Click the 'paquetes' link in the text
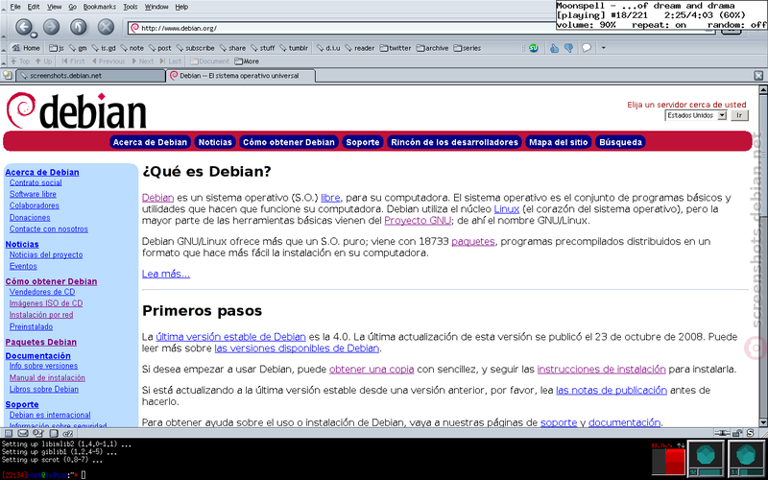The height and width of the screenshot is (480, 768). (x=473, y=242)
